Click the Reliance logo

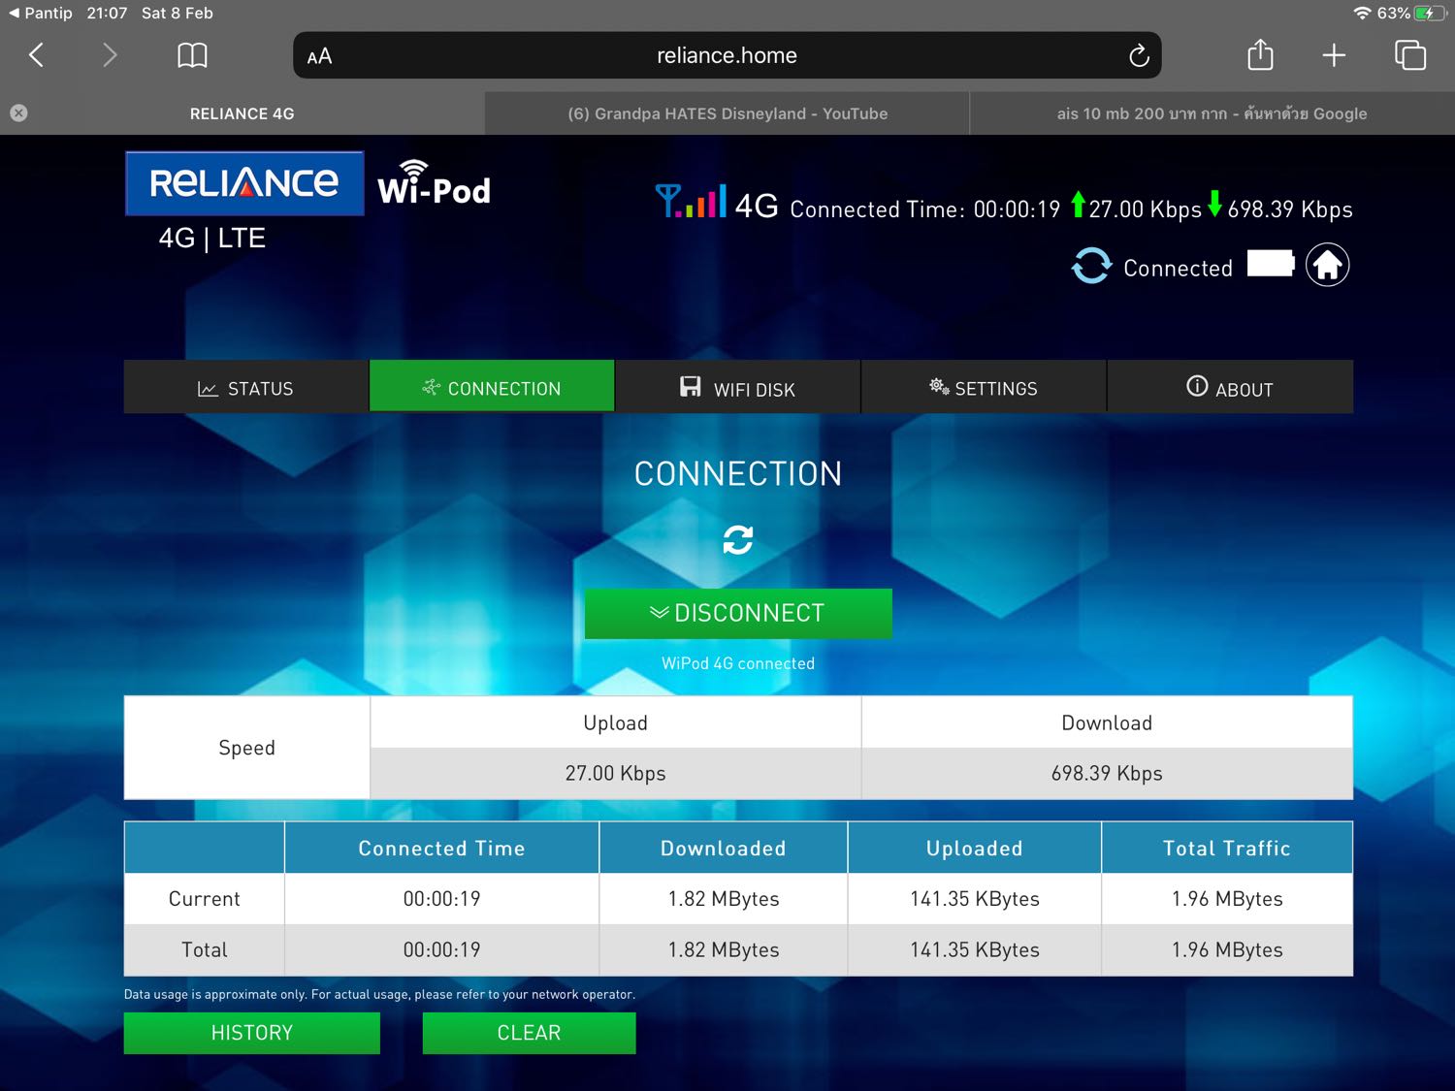(x=244, y=183)
